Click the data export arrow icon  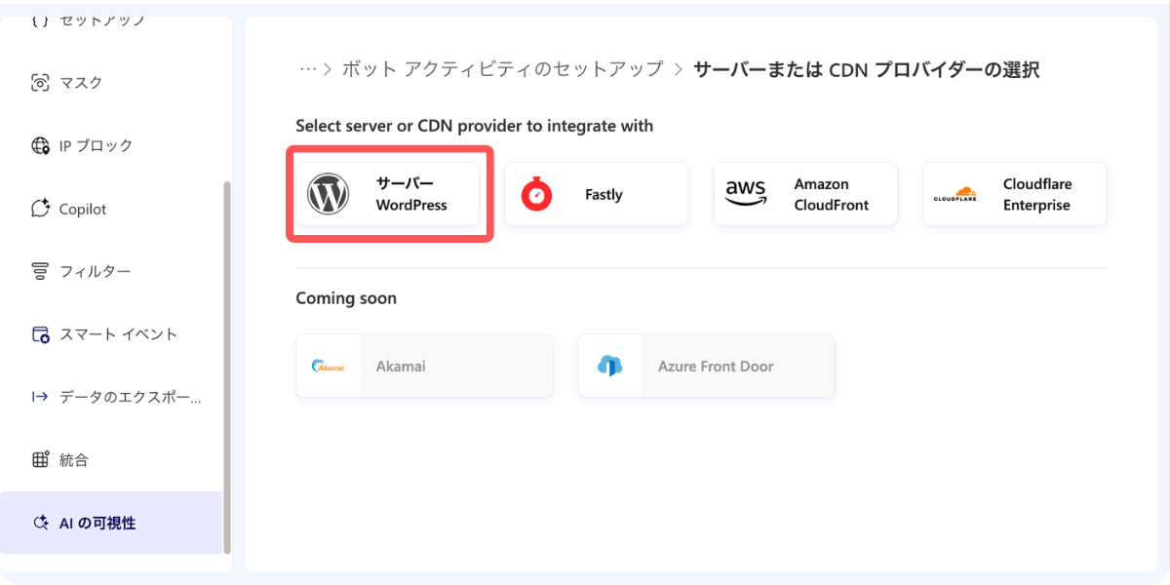(40, 397)
